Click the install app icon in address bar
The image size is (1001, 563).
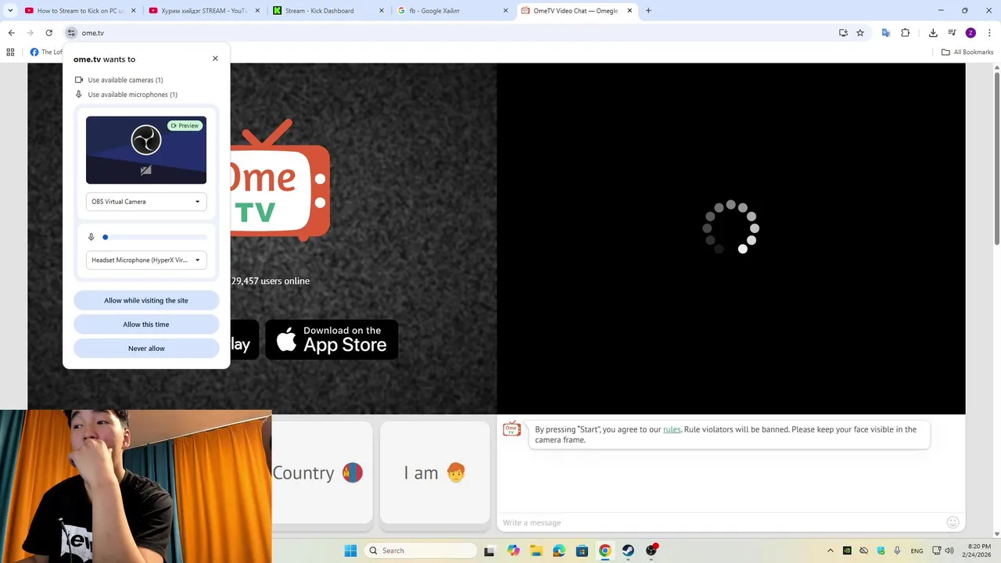tap(843, 33)
